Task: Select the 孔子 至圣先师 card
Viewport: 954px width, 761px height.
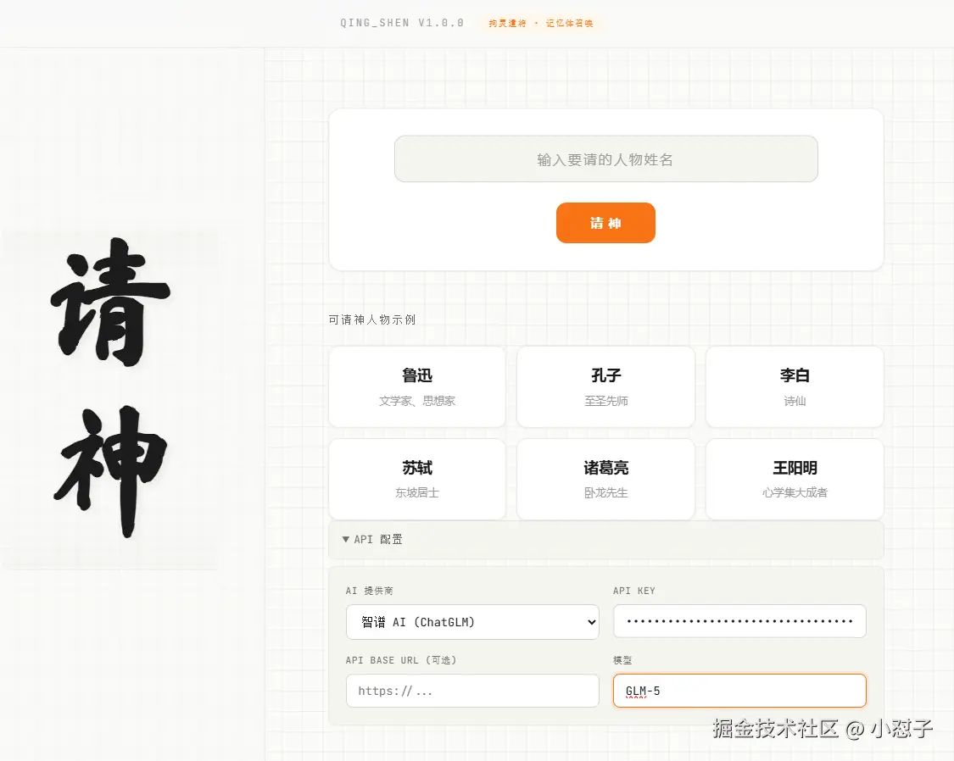Action: [605, 386]
